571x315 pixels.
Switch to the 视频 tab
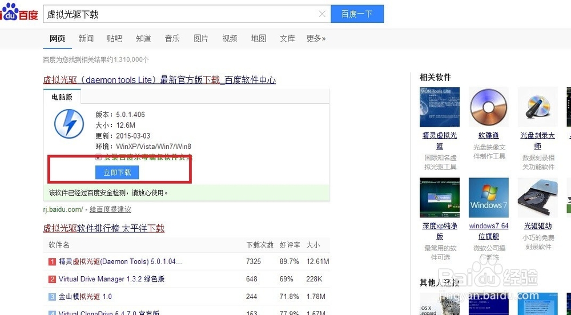230,39
